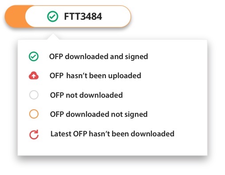Click the red cloud upload icon

click(x=34, y=76)
